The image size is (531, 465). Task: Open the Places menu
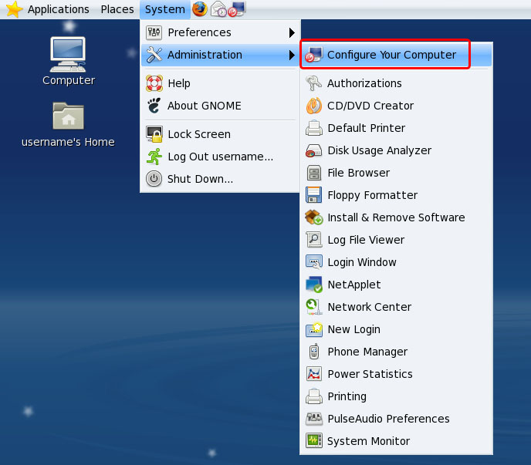117,9
